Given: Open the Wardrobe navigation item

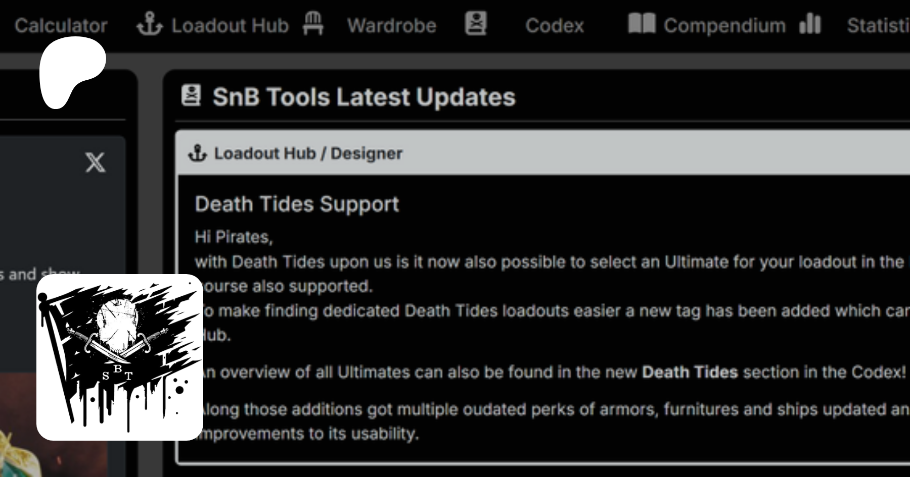Looking at the screenshot, I should pos(391,25).
